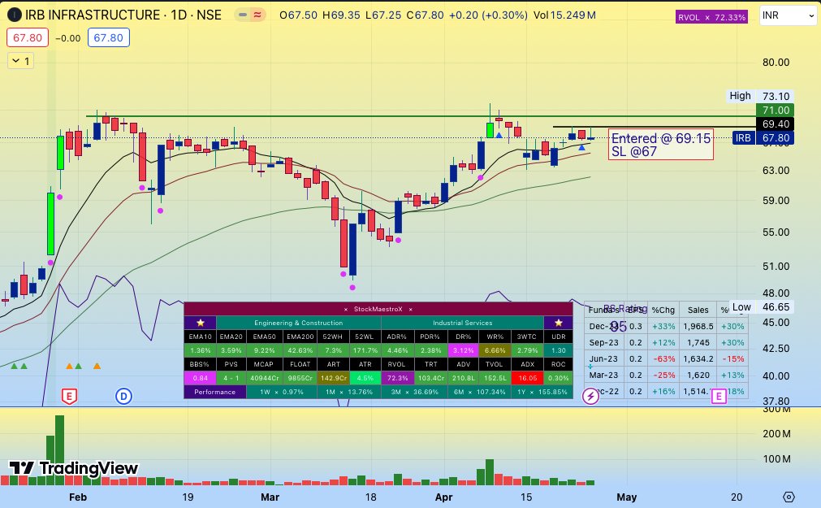This screenshot has width=821, height=508.
Task: Click the 55.00 price scale tick
Action: pyautogui.click(x=776, y=232)
